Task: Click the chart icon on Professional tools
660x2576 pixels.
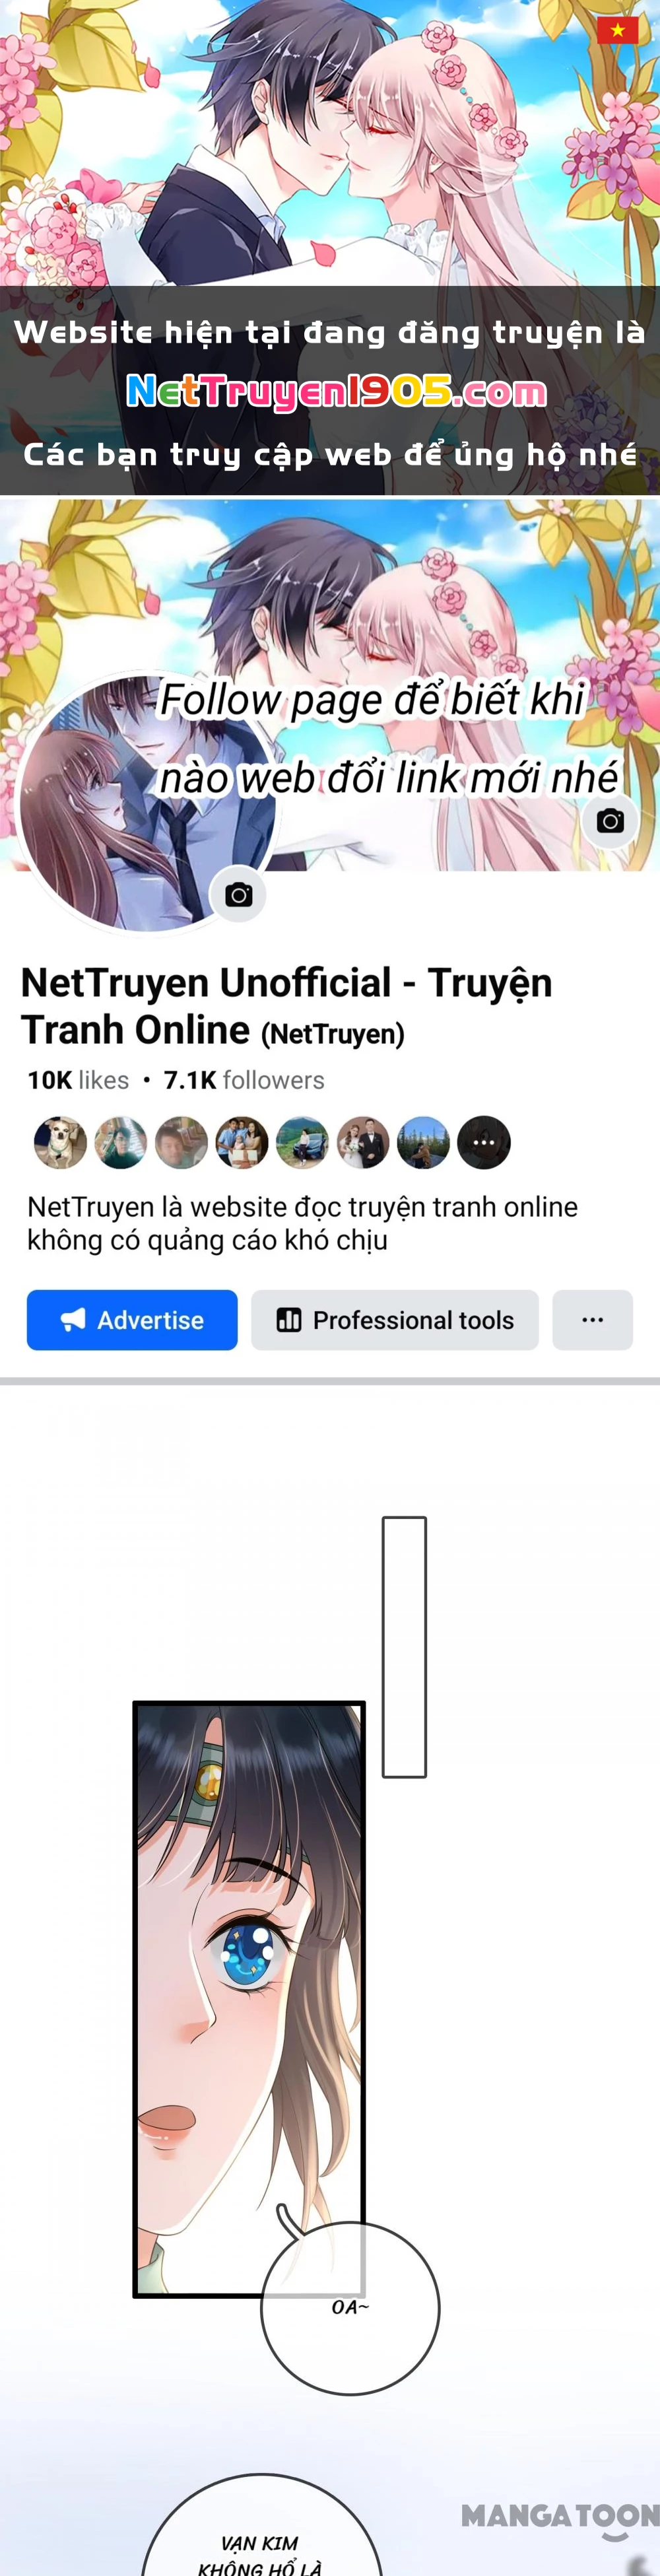Action: [x=289, y=1320]
